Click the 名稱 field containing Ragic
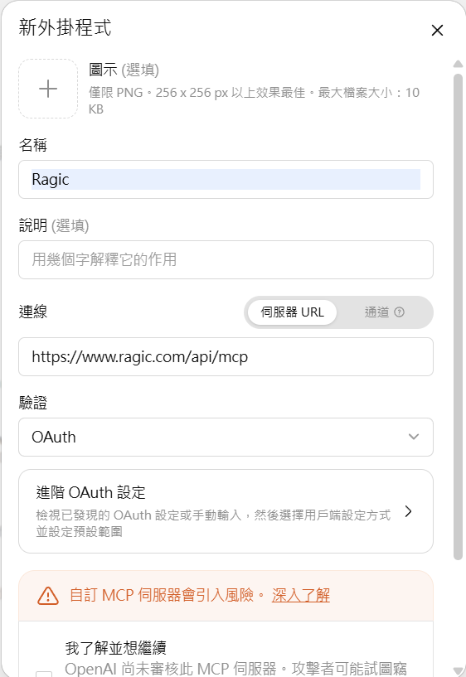Screen dimensions: 466x677 pyautogui.click(x=226, y=179)
